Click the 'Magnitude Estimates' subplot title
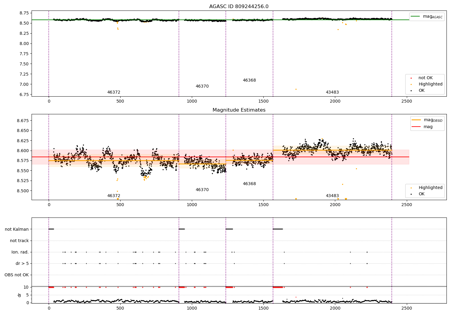451x315 pixels. pyautogui.click(x=239, y=110)
